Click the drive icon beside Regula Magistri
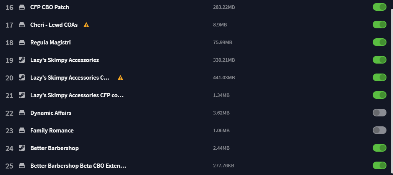This screenshot has width=393, height=175. [22, 43]
